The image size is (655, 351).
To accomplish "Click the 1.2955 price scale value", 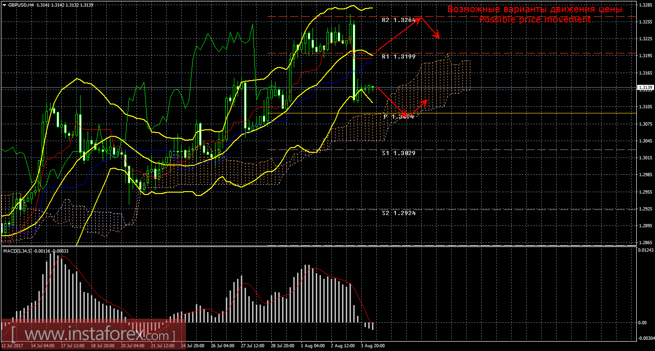I will [x=645, y=192].
